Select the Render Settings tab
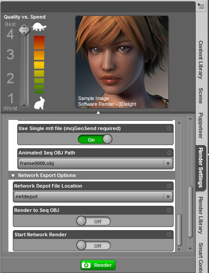 pos(201,168)
